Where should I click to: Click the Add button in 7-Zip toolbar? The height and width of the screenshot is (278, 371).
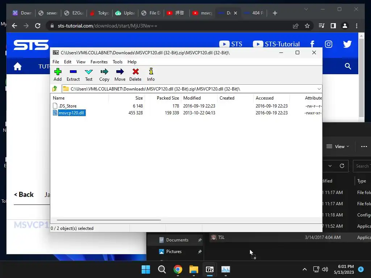(58, 75)
